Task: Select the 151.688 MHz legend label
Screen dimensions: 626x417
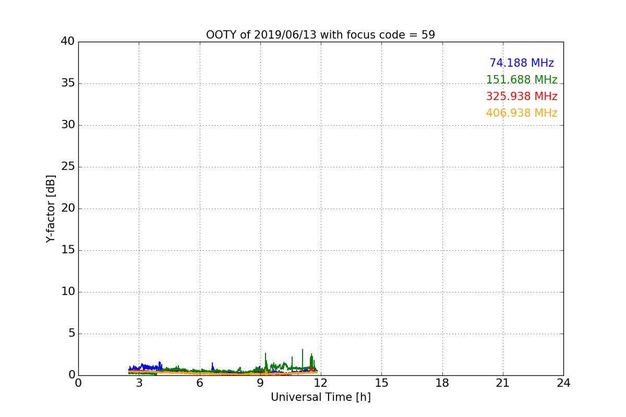Action: 522,80
